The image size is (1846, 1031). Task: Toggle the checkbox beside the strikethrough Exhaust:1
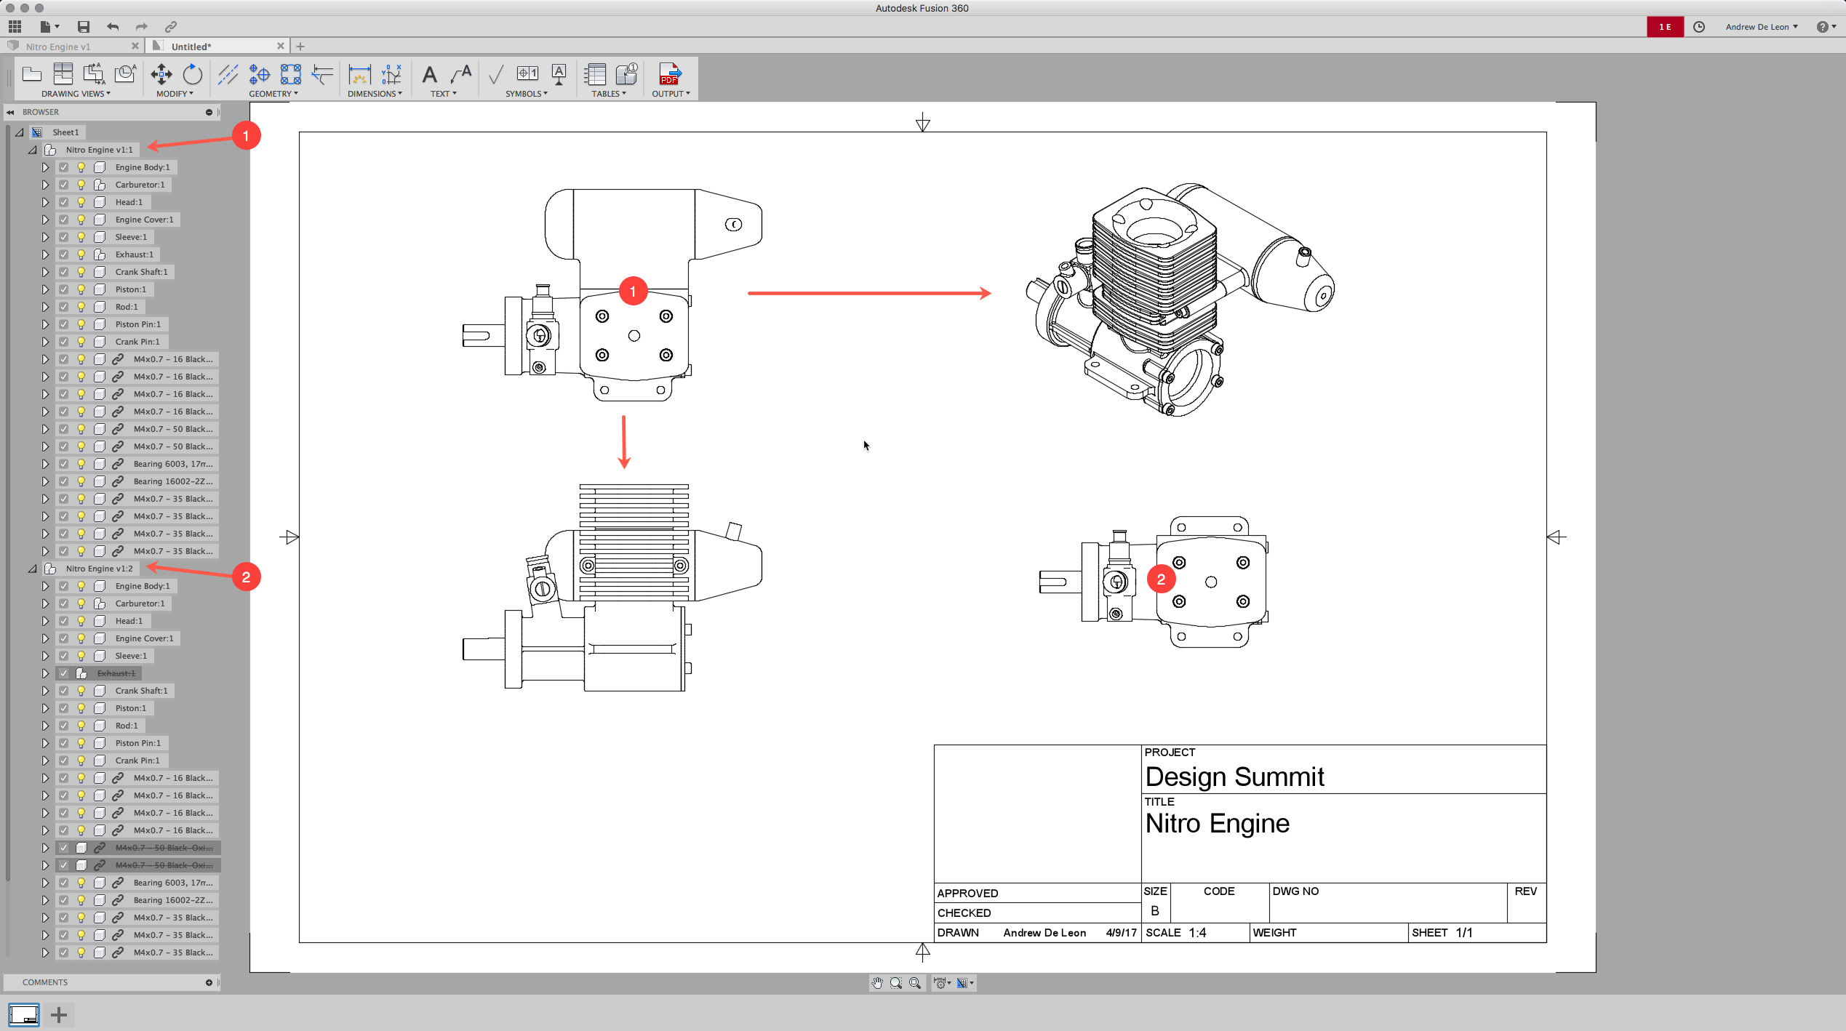[63, 673]
